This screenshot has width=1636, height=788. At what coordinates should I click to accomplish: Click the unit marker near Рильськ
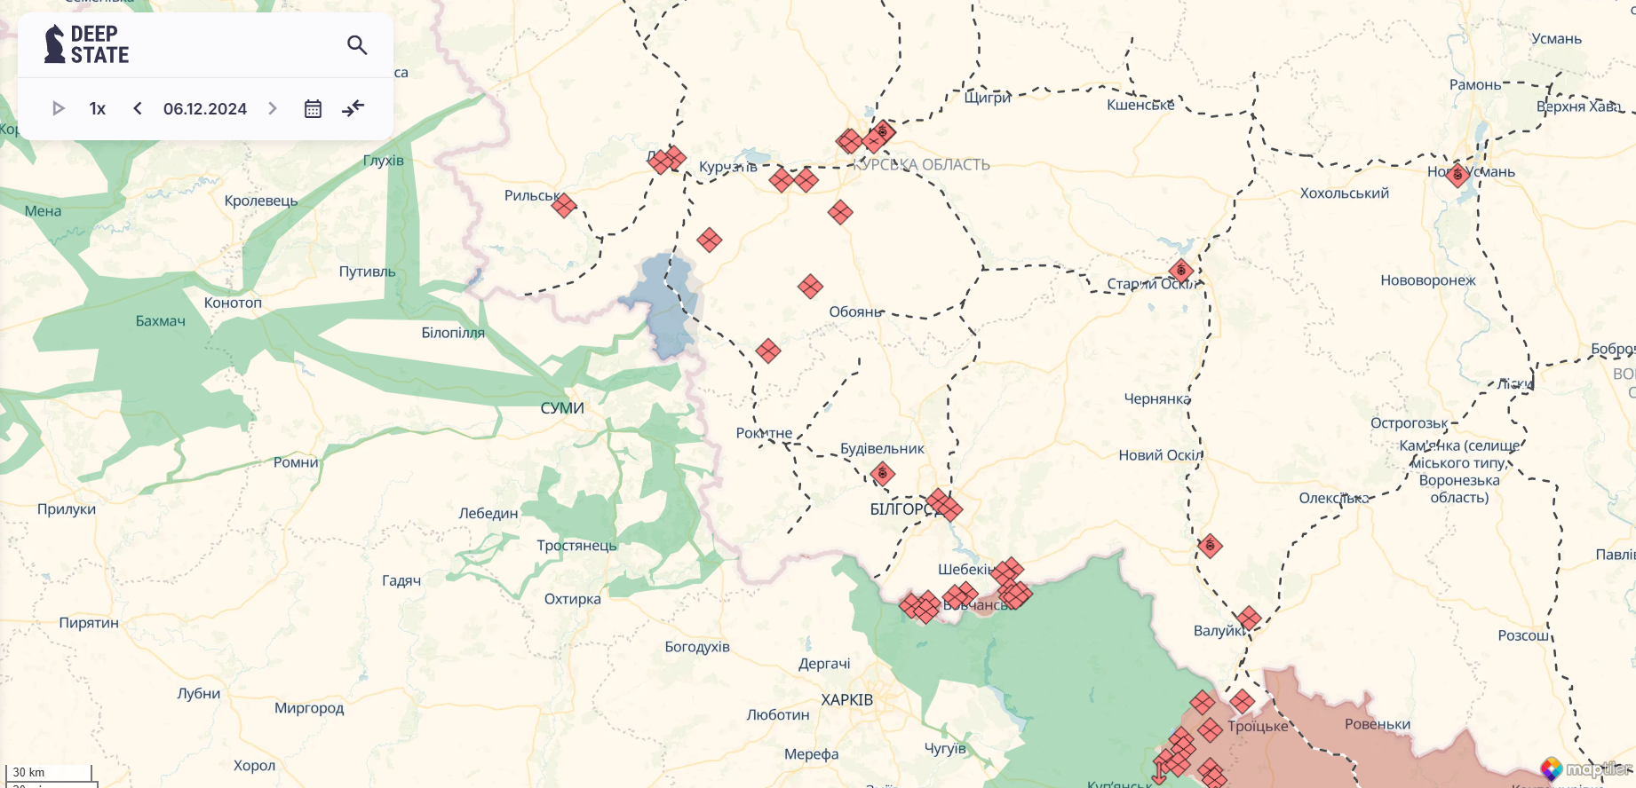click(564, 206)
